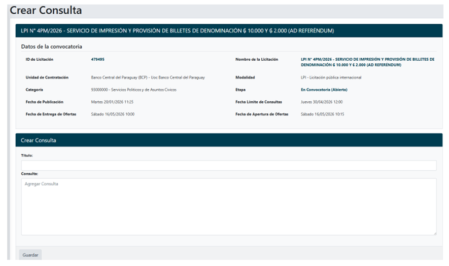Screen dimensions: 449x266
Task: Click the Crear Consulta panel header
Action: [228, 140]
